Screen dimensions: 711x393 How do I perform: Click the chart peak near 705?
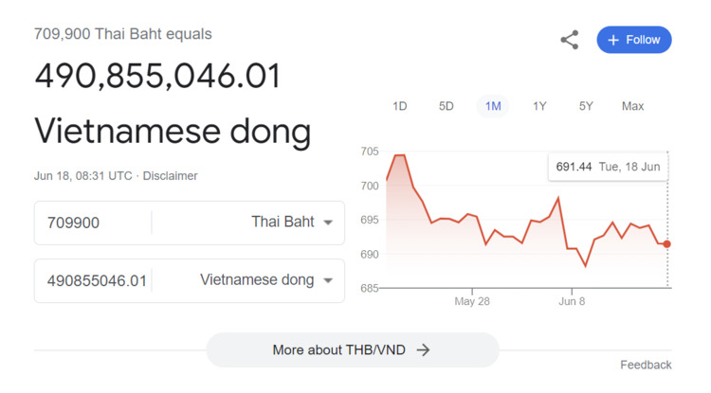[x=399, y=155]
